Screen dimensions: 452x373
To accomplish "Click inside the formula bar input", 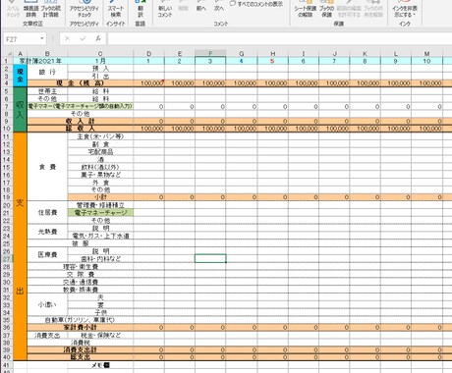I will 279,39.
